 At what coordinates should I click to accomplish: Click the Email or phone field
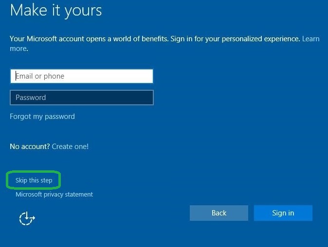81,76
